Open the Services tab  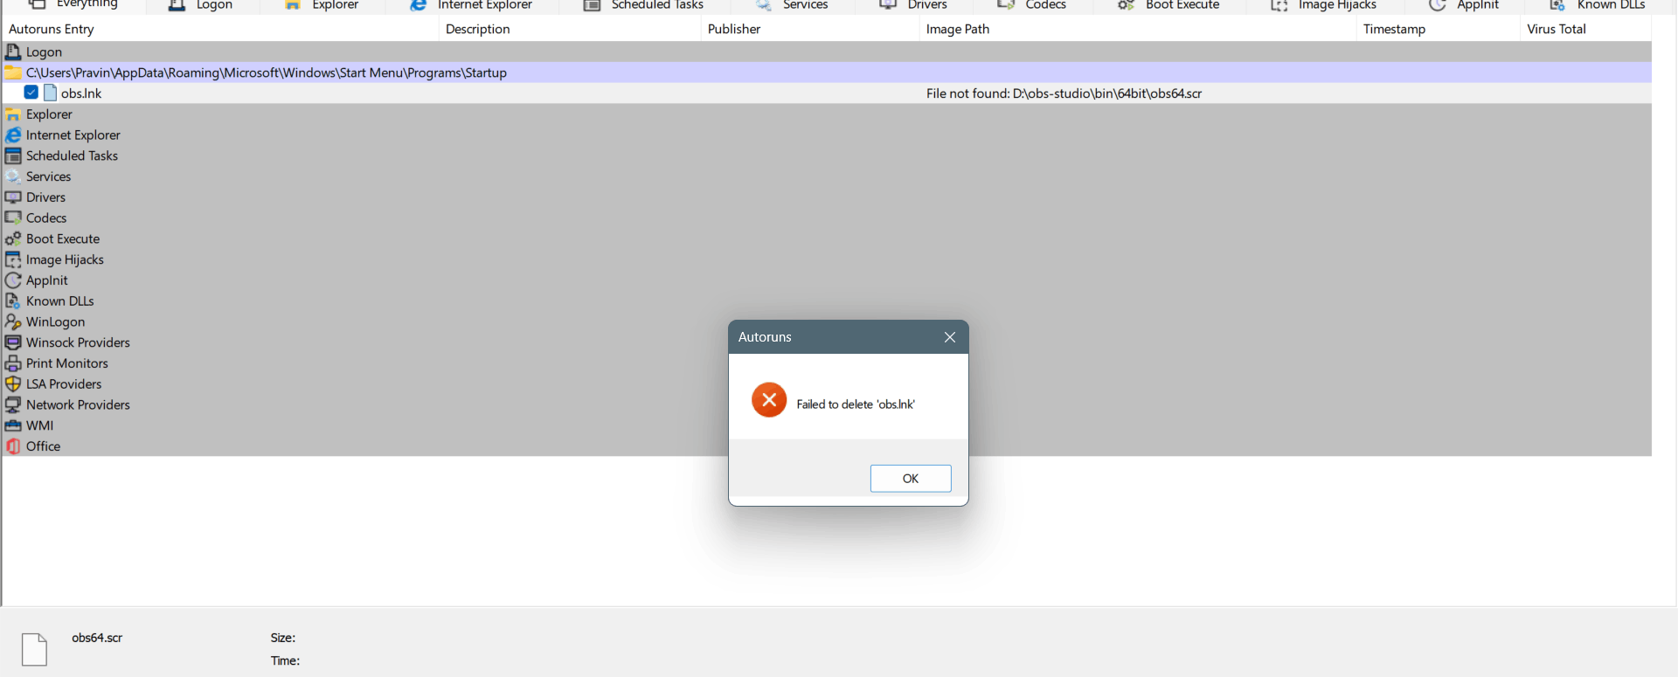click(x=792, y=5)
